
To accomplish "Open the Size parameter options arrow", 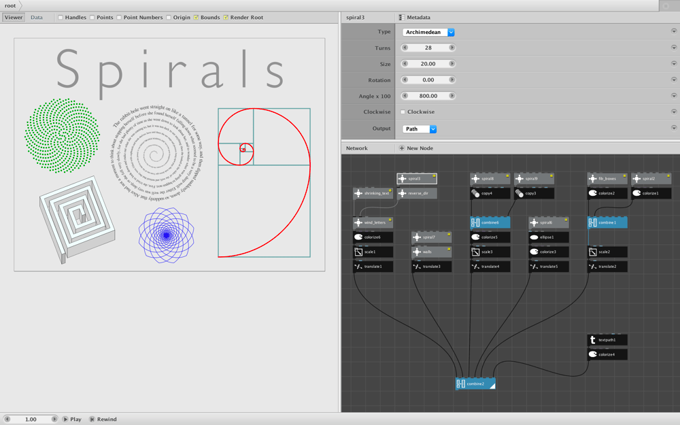I will tap(674, 63).
